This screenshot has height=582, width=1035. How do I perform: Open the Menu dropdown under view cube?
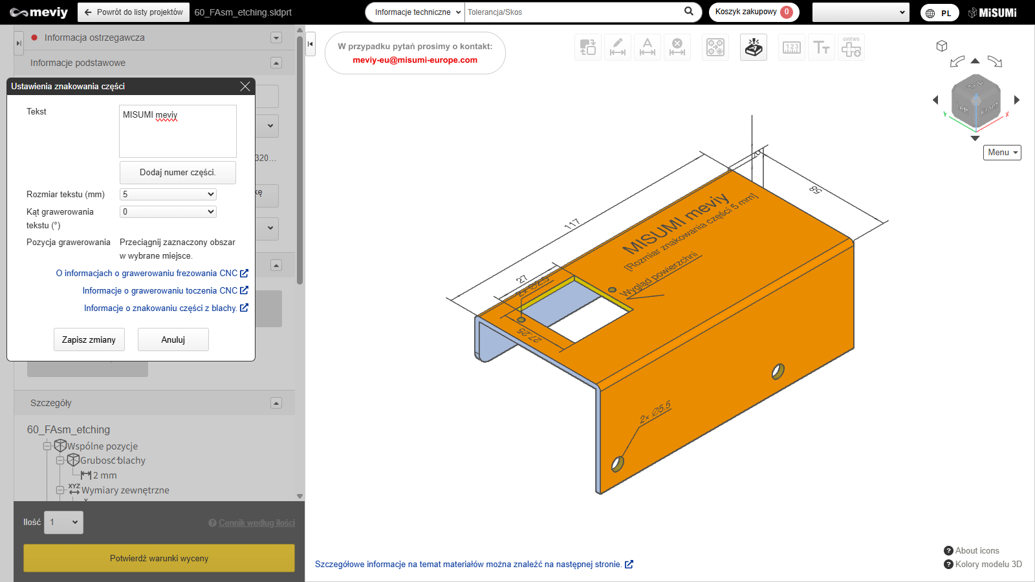1002,153
